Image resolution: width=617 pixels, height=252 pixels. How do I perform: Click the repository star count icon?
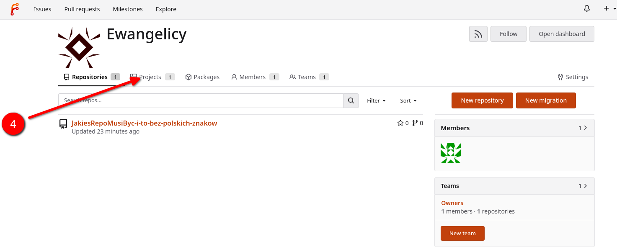pyautogui.click(x=400, y=123)
